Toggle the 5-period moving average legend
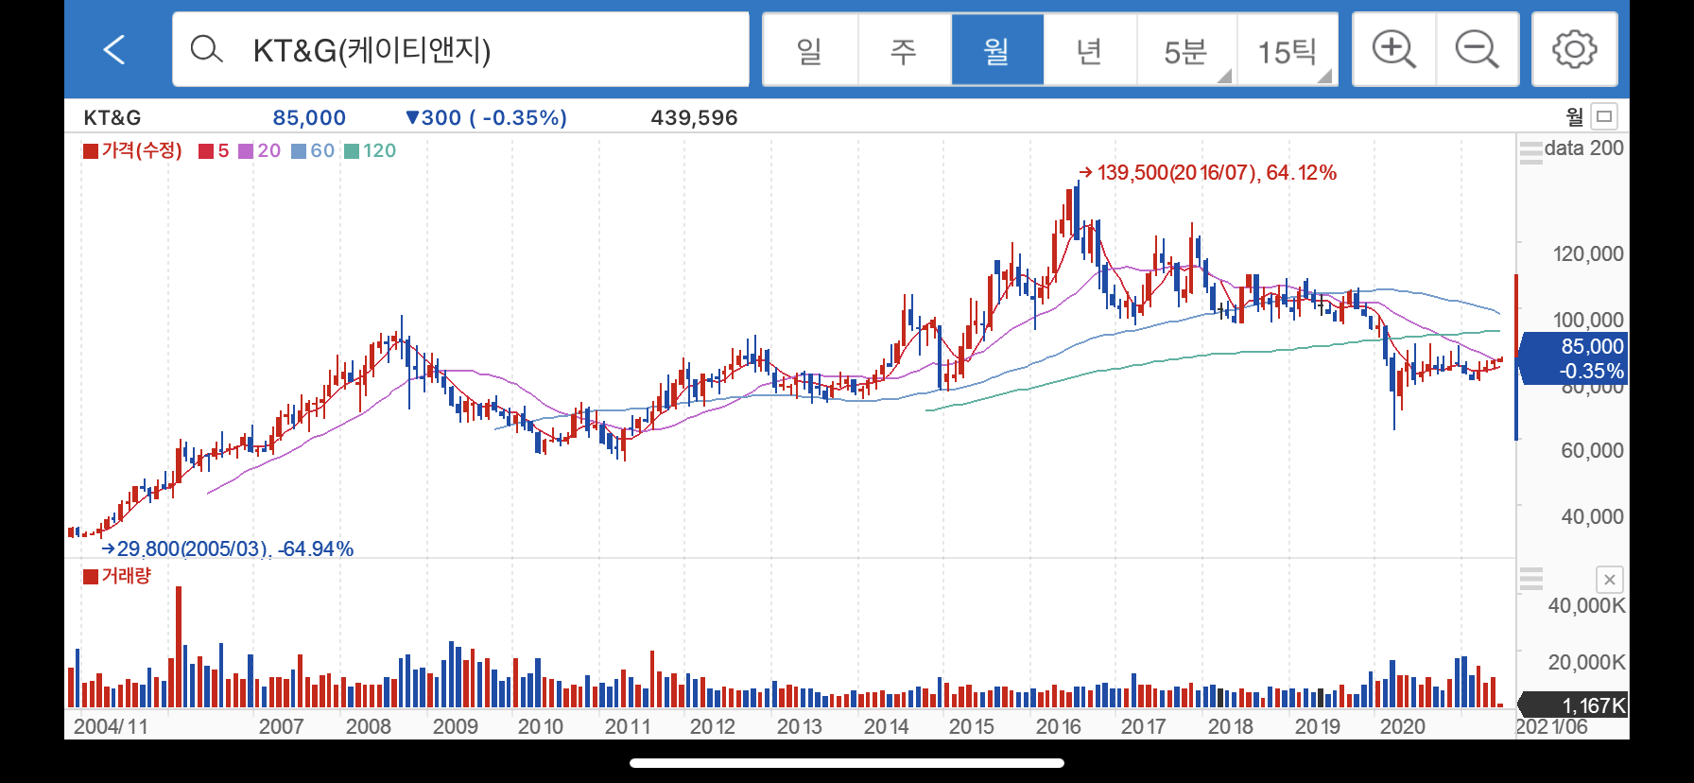This screenshot has width=1694, height=783. tap(215, 150)
